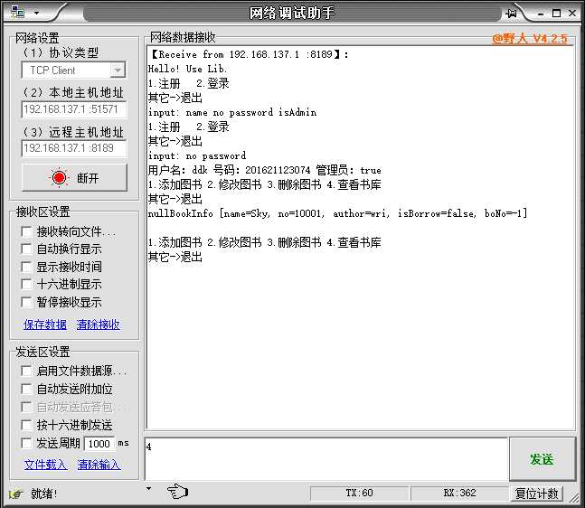Screen dimensions: 585x508
Task: Click the 'Hello! Use Lib.' line in receive area
Action: click(187, 69)
